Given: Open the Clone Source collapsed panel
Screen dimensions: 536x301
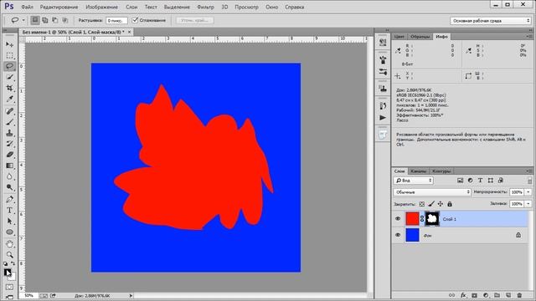Looking at the screenshot, I should tap(383, 89).
